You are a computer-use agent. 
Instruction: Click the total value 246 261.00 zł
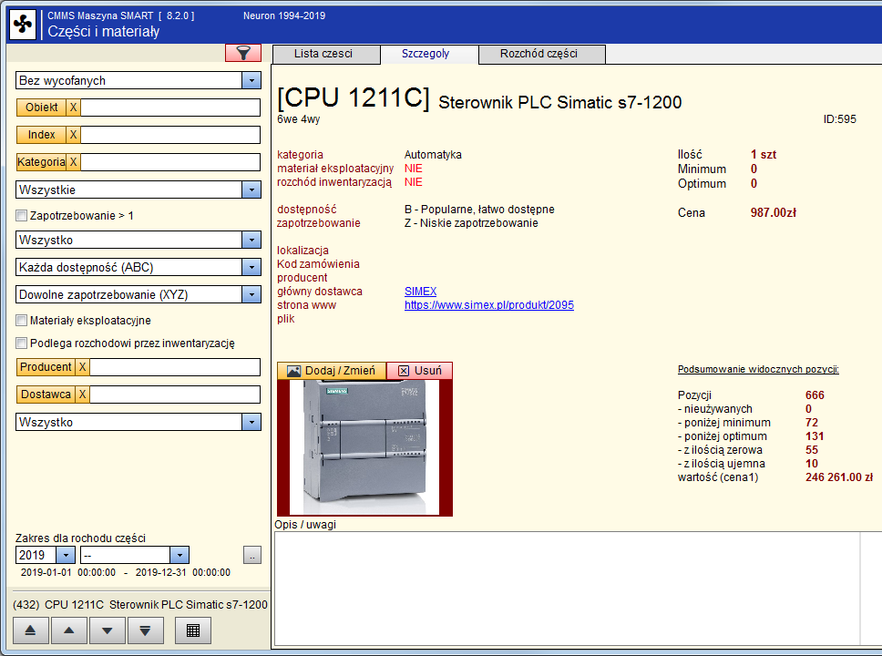click(838, 477)
